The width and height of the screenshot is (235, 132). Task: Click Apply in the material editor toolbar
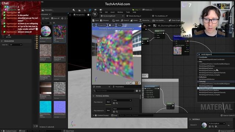(116, 21)
